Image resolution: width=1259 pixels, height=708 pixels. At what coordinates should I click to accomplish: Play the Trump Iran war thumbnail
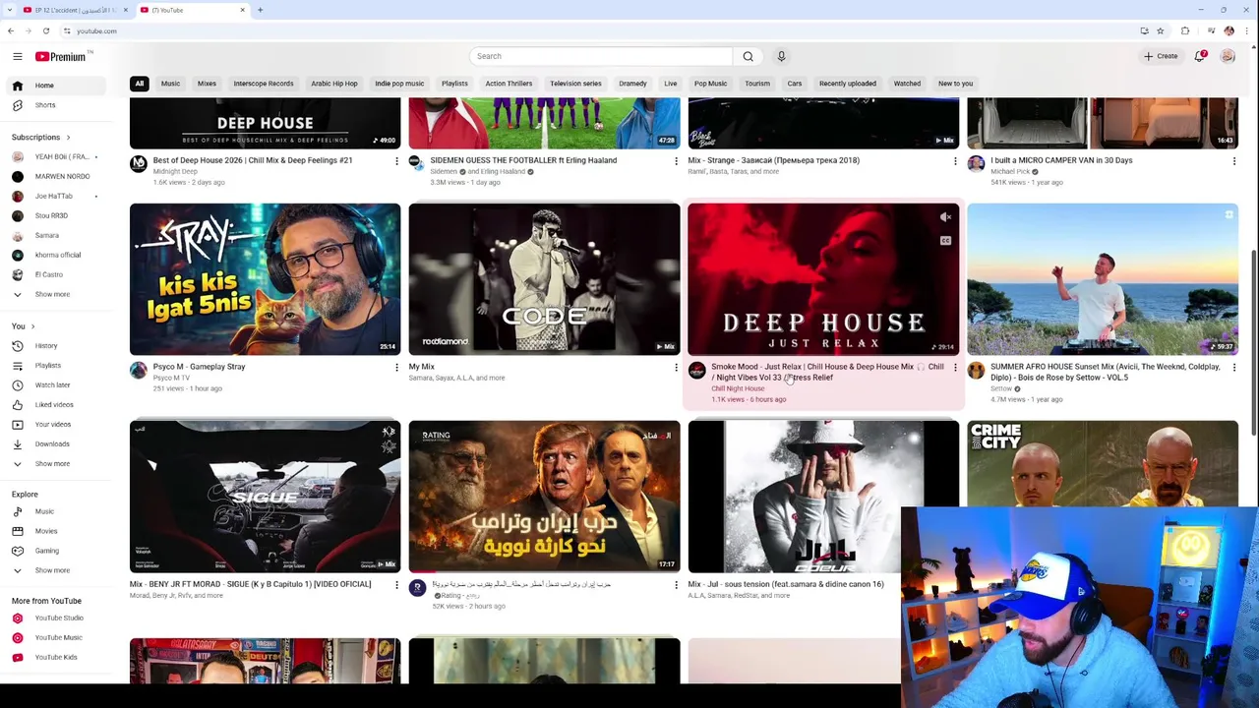pyautogui.click(x=544, y=497)
